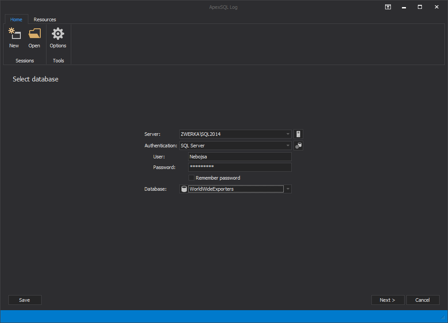Click the Next button
This screenshot has height=323, width=448.
388,300
